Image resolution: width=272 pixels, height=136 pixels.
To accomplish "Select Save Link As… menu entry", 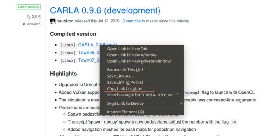I will pos(120,76).
